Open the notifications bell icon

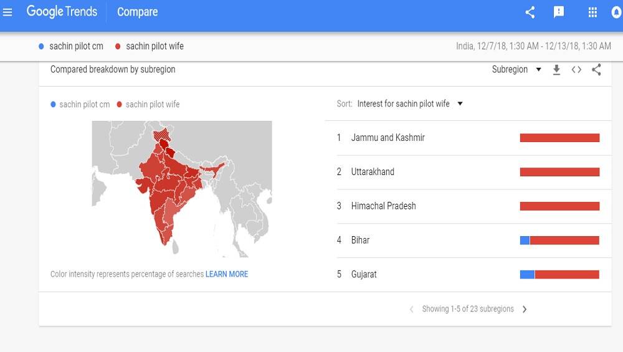click(616, 12)
